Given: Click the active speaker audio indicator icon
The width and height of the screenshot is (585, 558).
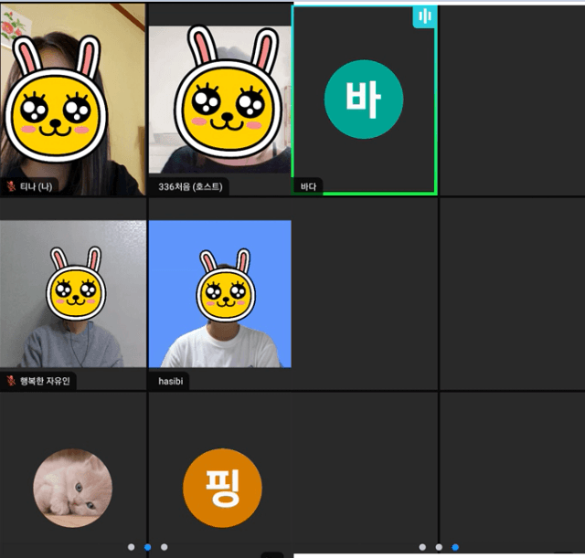Looking at the screenshot, I should [424, 16].
